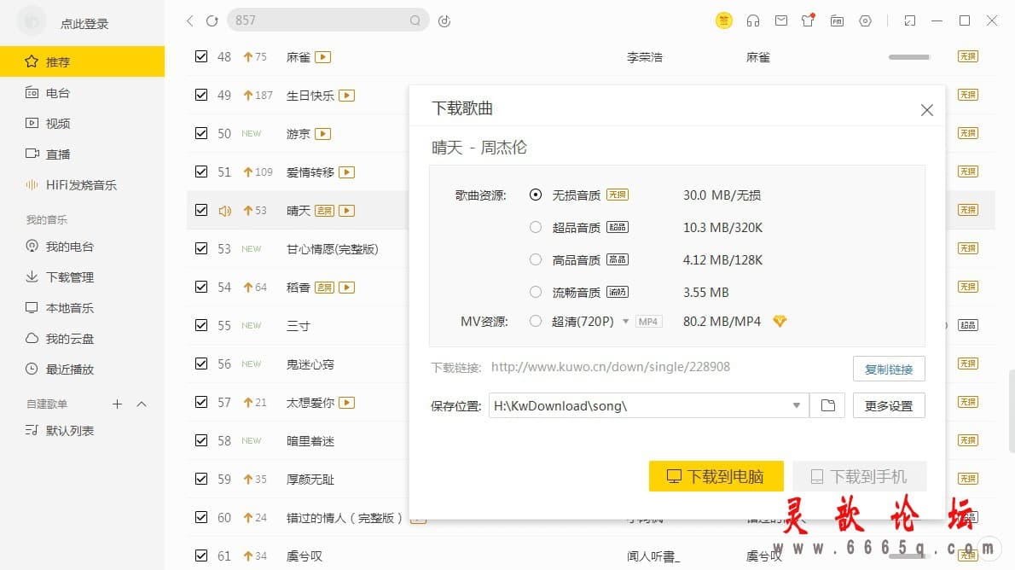Image resolution: width=1015 pixels, height=570 pixels.
Task: Click popularity bar on 麻雀 row
Action: (909, 57)
